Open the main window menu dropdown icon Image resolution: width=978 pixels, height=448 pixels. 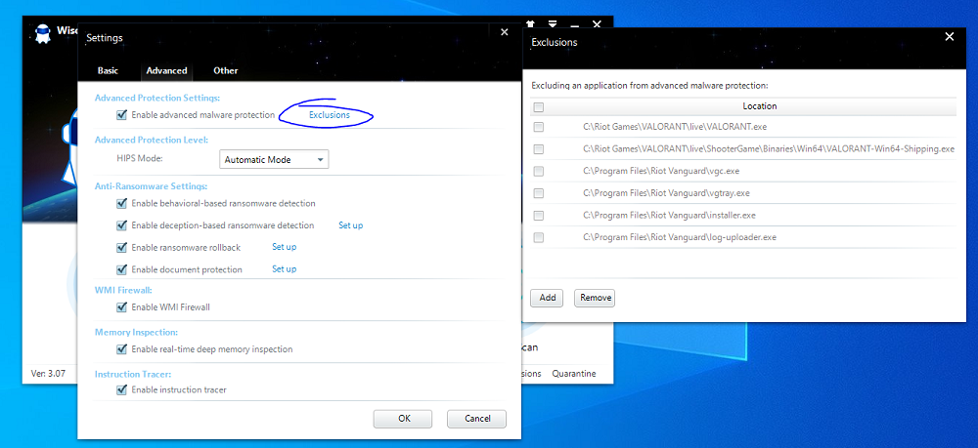[x=553, y=24]
